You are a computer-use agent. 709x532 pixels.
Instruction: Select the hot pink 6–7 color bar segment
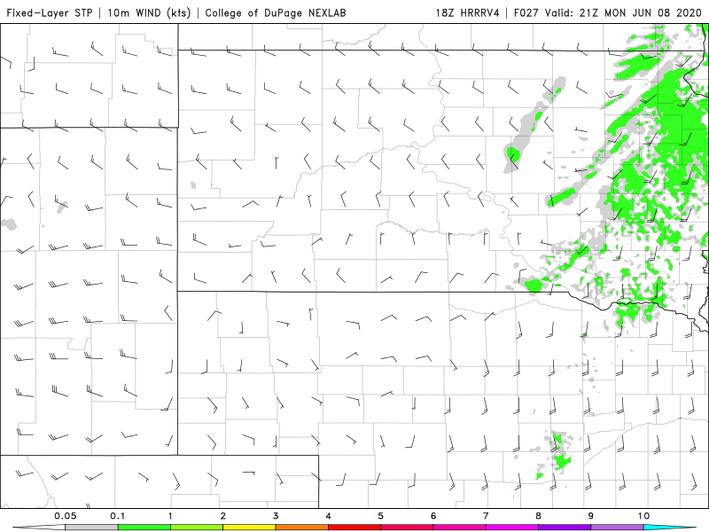[459, 528]
